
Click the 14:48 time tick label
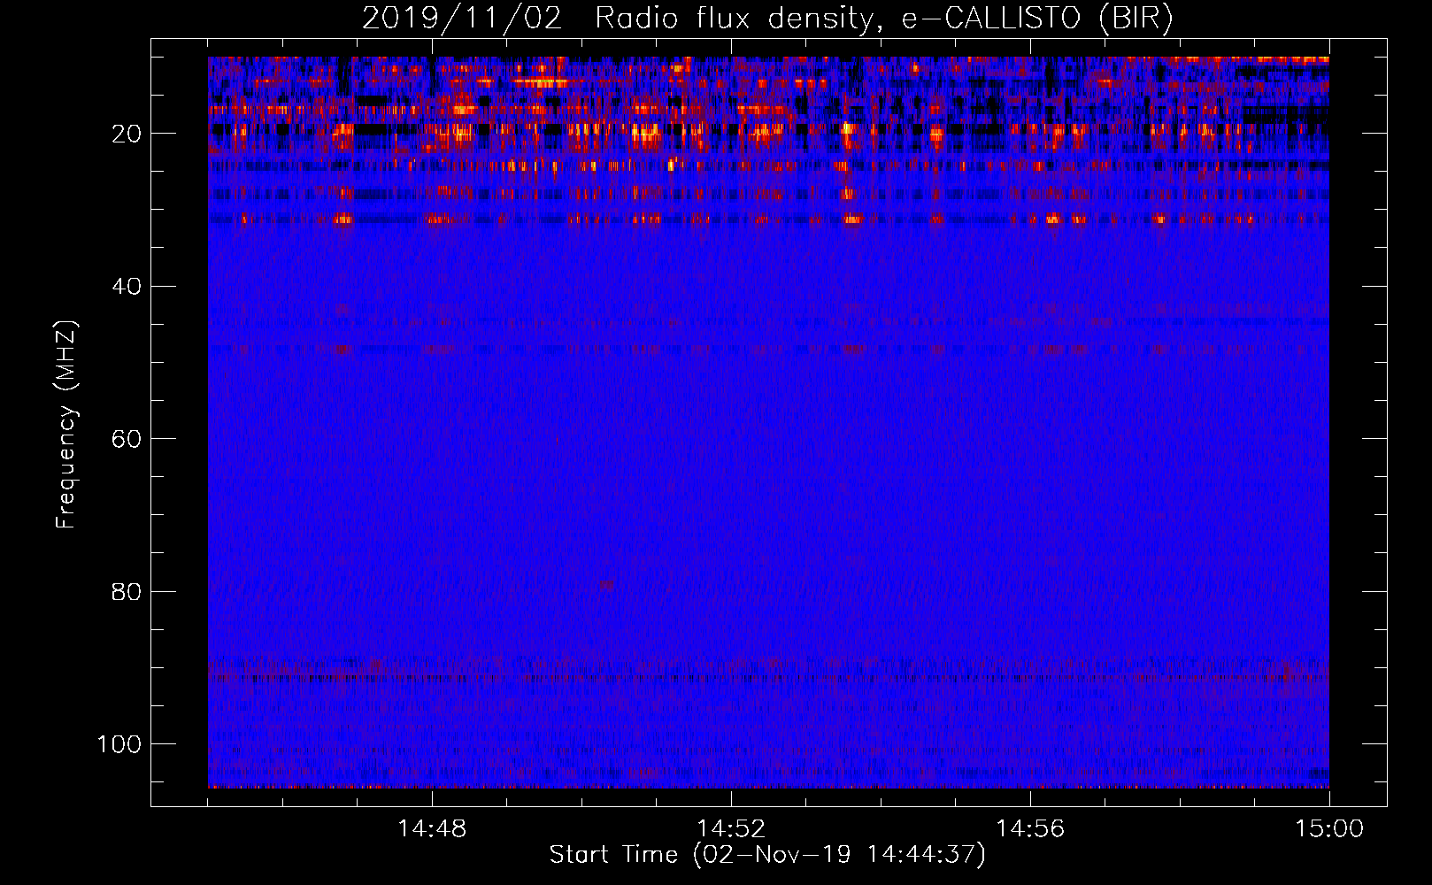tap(432, 829)
